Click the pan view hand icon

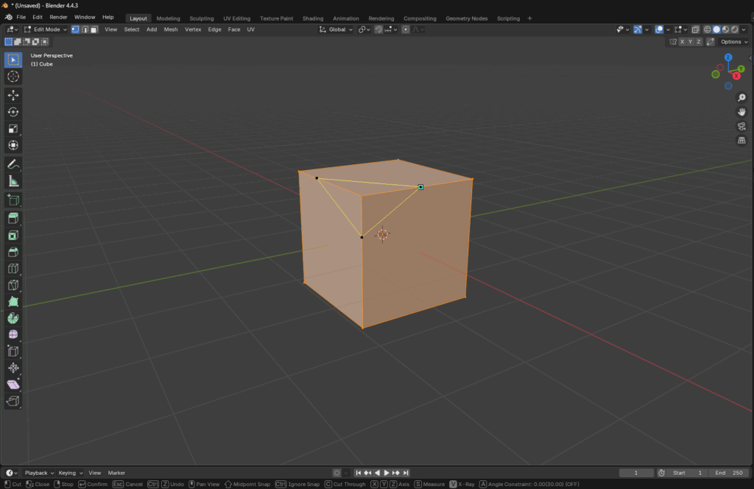point(741,112)
